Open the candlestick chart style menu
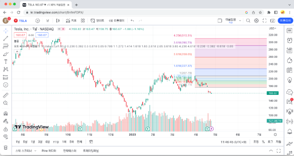The height and width of the screenshot is (156, 294). [58, 21]
